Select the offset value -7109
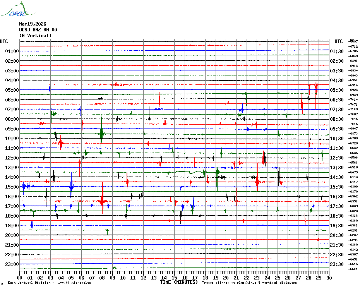 pyautogui.click(x=353, y=109)
